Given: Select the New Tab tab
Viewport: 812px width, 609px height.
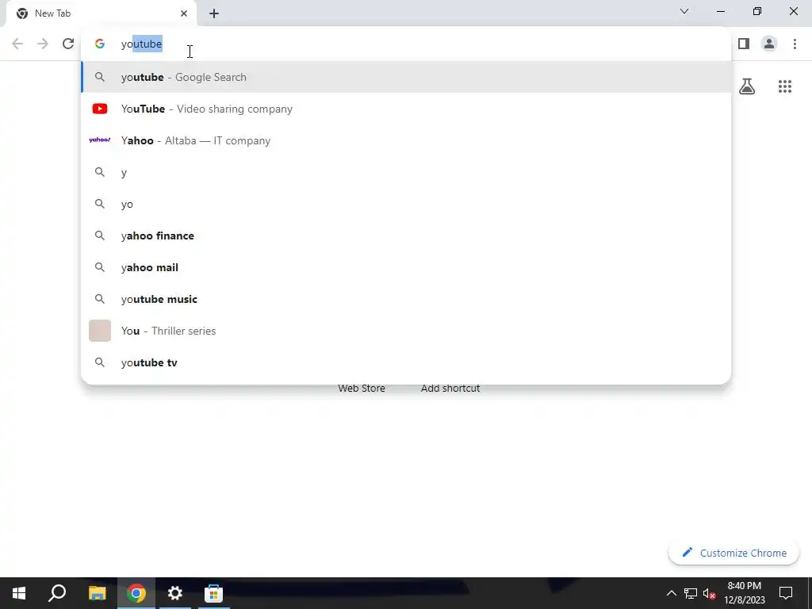Looking at the screenshot, I should [101, 13].
